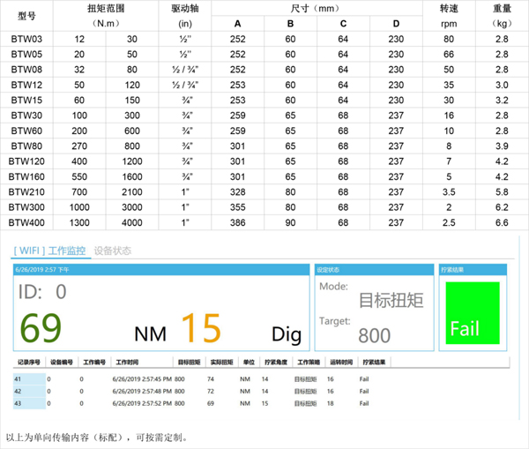Click the green torque reading 69
This screenshot has height=449, width=529.
tap(41, 328)
